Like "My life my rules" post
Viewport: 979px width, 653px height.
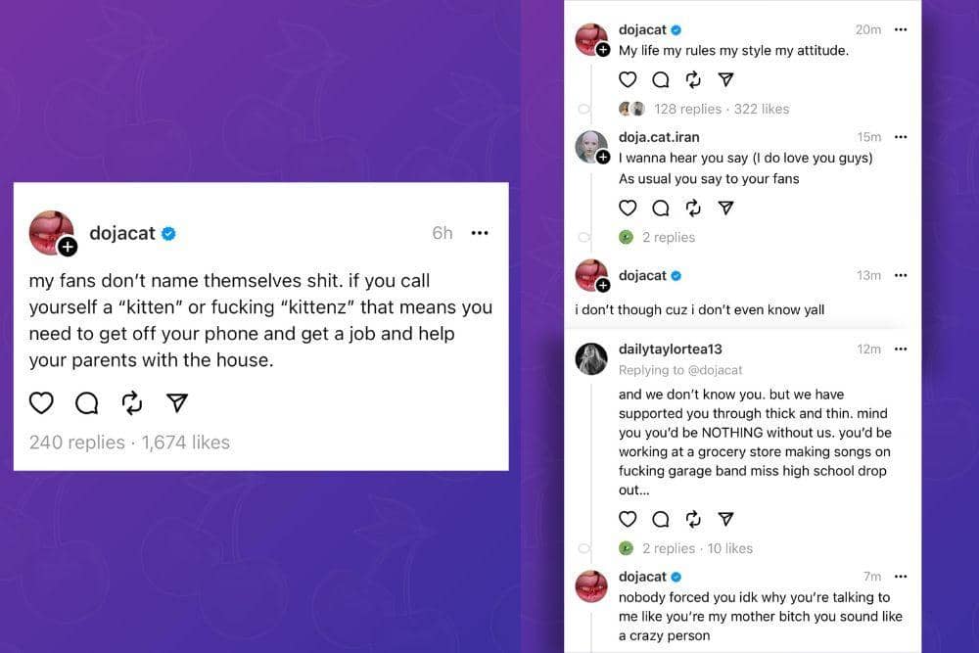click(628, 80)
